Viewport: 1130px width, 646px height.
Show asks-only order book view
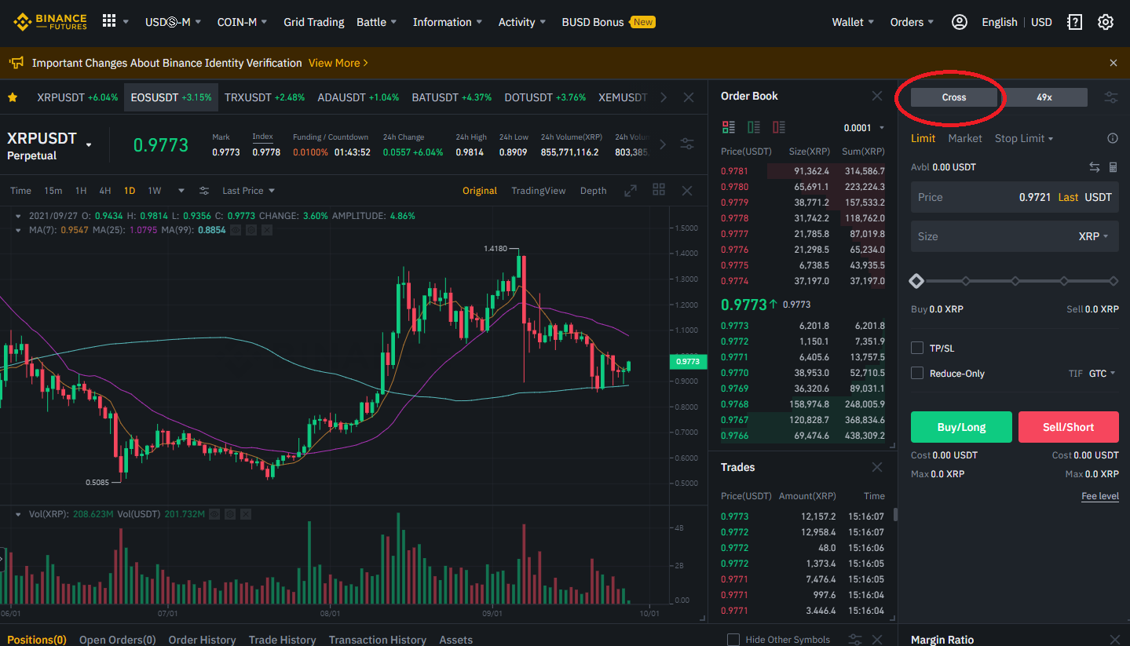(x=779, y=127)
